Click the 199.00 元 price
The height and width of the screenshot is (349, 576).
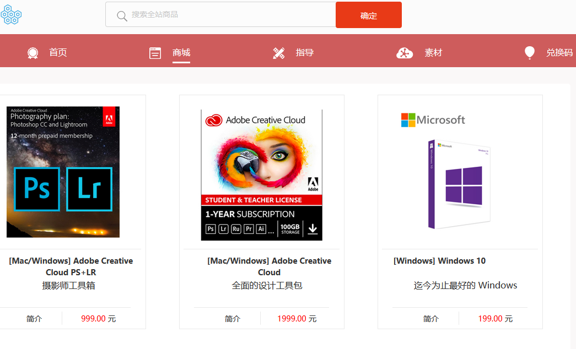[495, 319]
